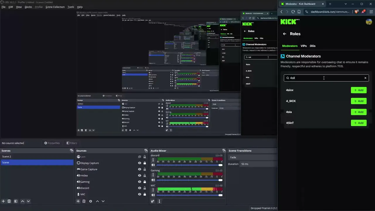Screen dimensions: 375x211
Task: Move source down in Sources list
Action: pyautogui.click(x=103, y=201)
